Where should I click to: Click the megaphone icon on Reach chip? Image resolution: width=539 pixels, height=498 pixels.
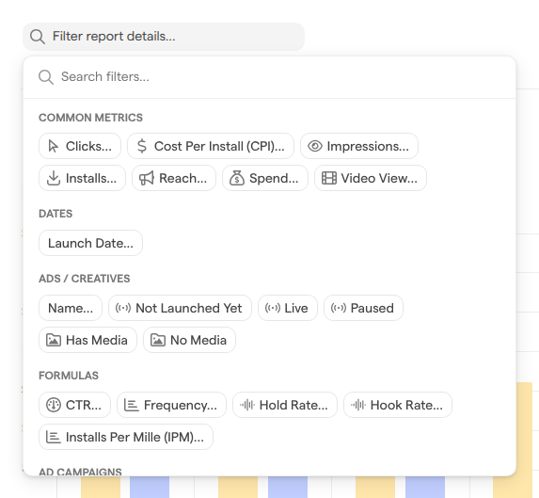[x=147, y=178]
